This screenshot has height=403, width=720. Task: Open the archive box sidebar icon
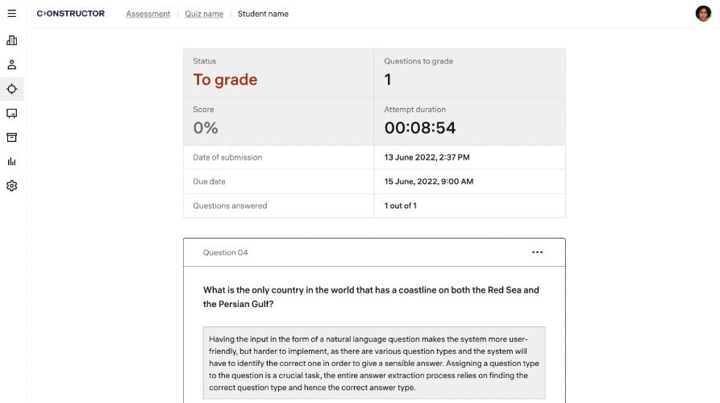pyautogui.click(x=12, y=137)
